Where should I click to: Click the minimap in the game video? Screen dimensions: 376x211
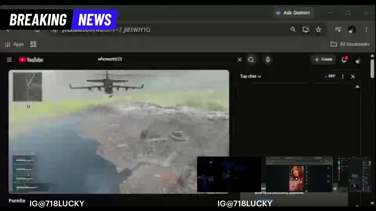(x=27, y=87)
